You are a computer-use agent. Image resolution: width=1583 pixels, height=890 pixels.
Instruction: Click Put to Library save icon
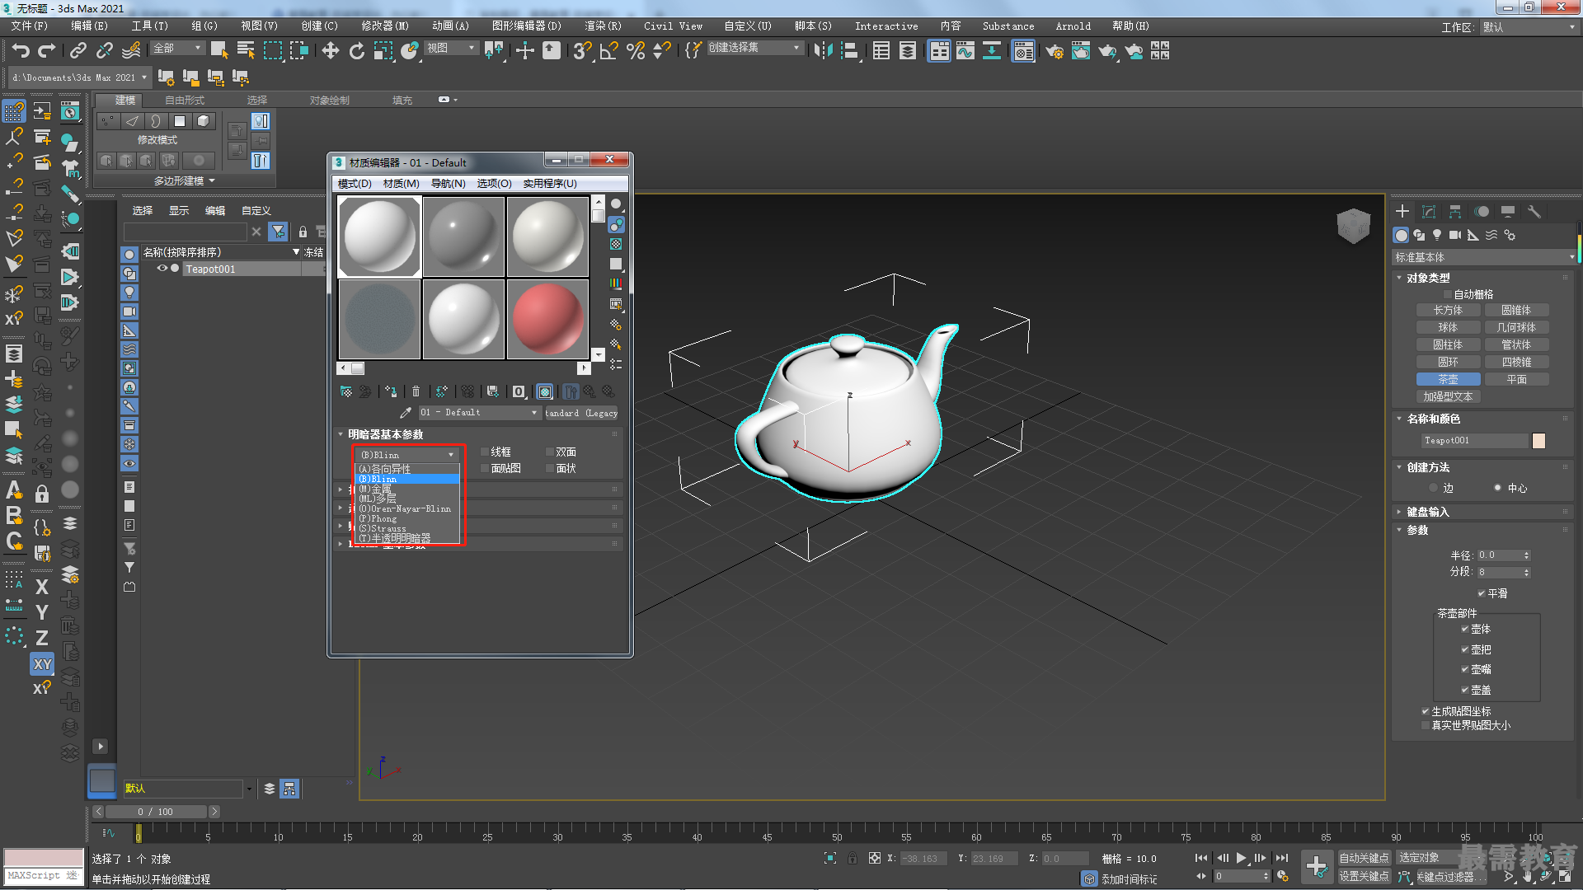point(492,391)
